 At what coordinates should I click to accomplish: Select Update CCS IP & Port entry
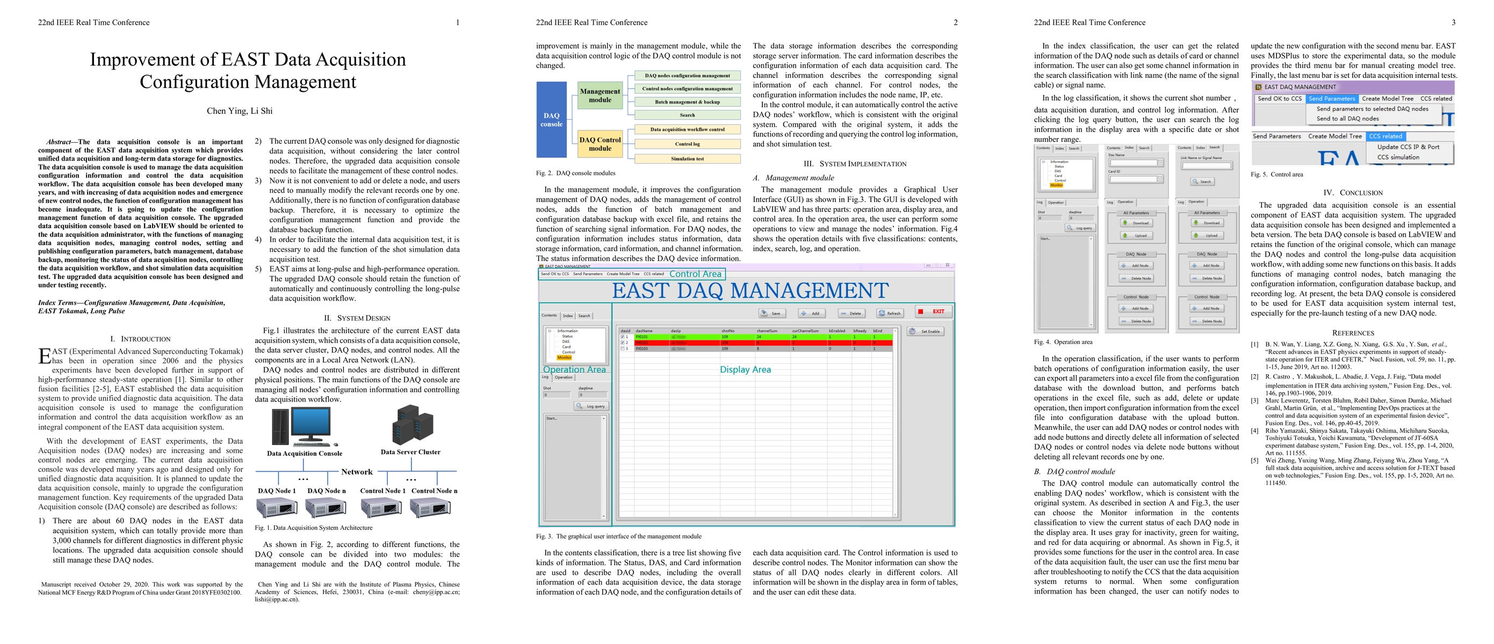click(1408, 147)
